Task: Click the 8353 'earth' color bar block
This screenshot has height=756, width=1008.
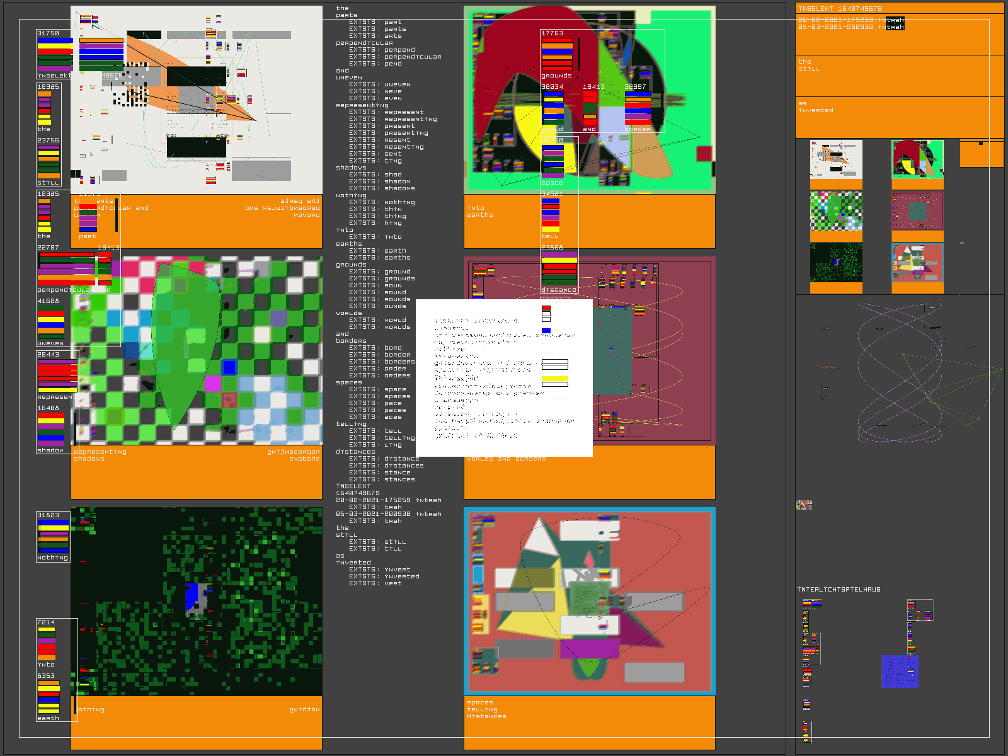Action: point(49,697)
